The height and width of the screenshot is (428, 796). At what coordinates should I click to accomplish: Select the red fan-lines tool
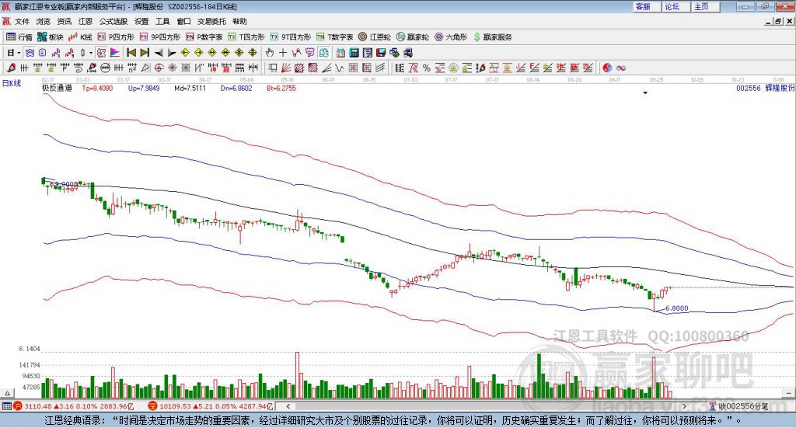[x=285, y=68]
